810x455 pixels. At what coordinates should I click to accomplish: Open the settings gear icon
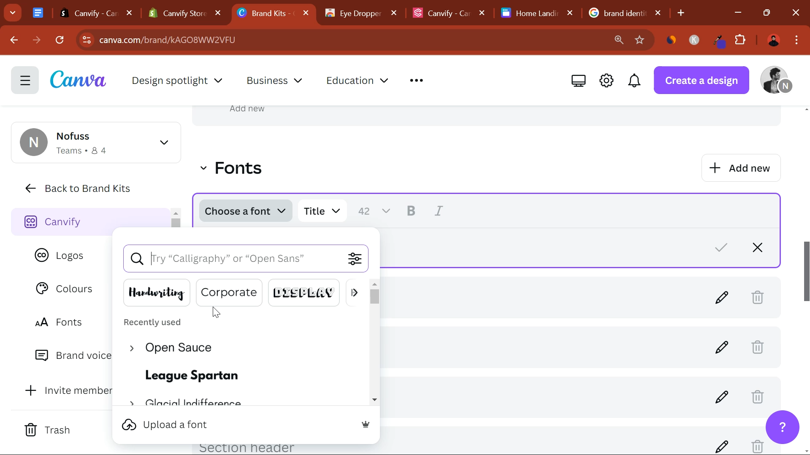click(x=607, y=81)
